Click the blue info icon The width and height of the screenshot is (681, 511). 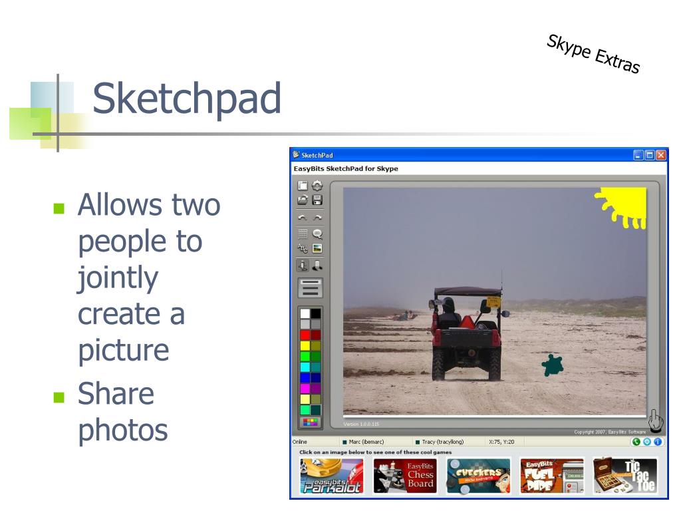(658, 442)
